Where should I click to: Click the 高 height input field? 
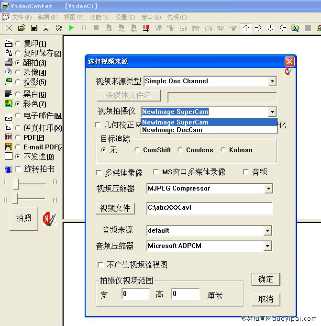(186, 294)
